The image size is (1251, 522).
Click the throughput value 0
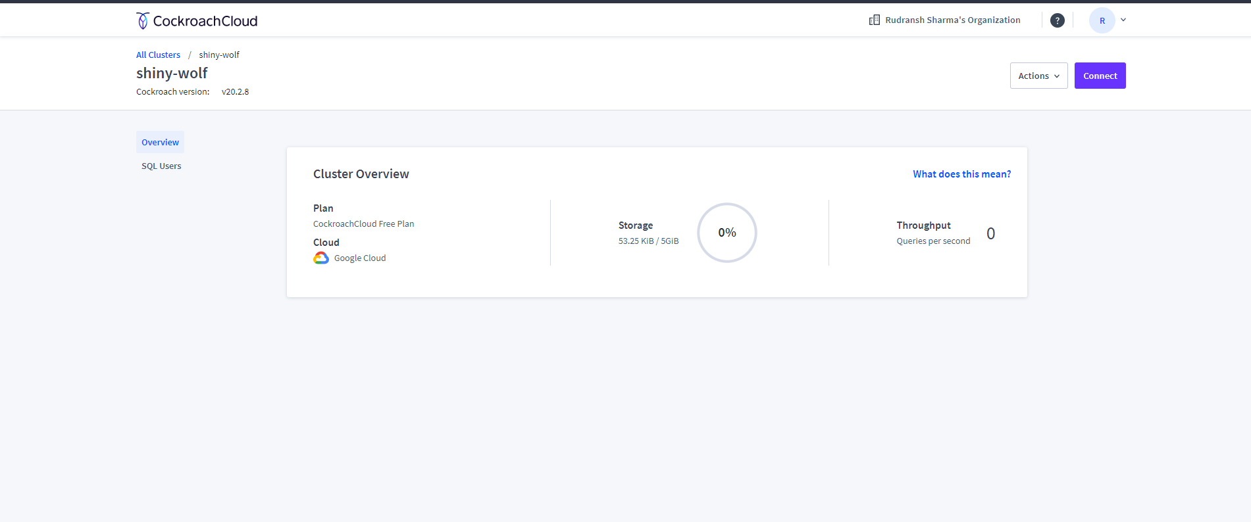click(x=991, y=233)
